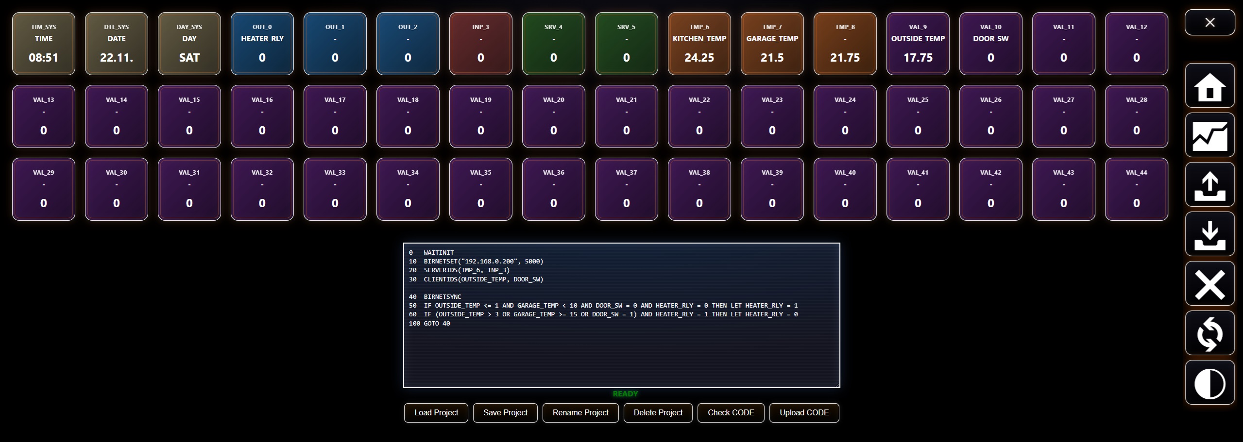Click the large X icon in sidebar
The width and height of the screenshot is (1243, 442).
[x=1209, y=284]
